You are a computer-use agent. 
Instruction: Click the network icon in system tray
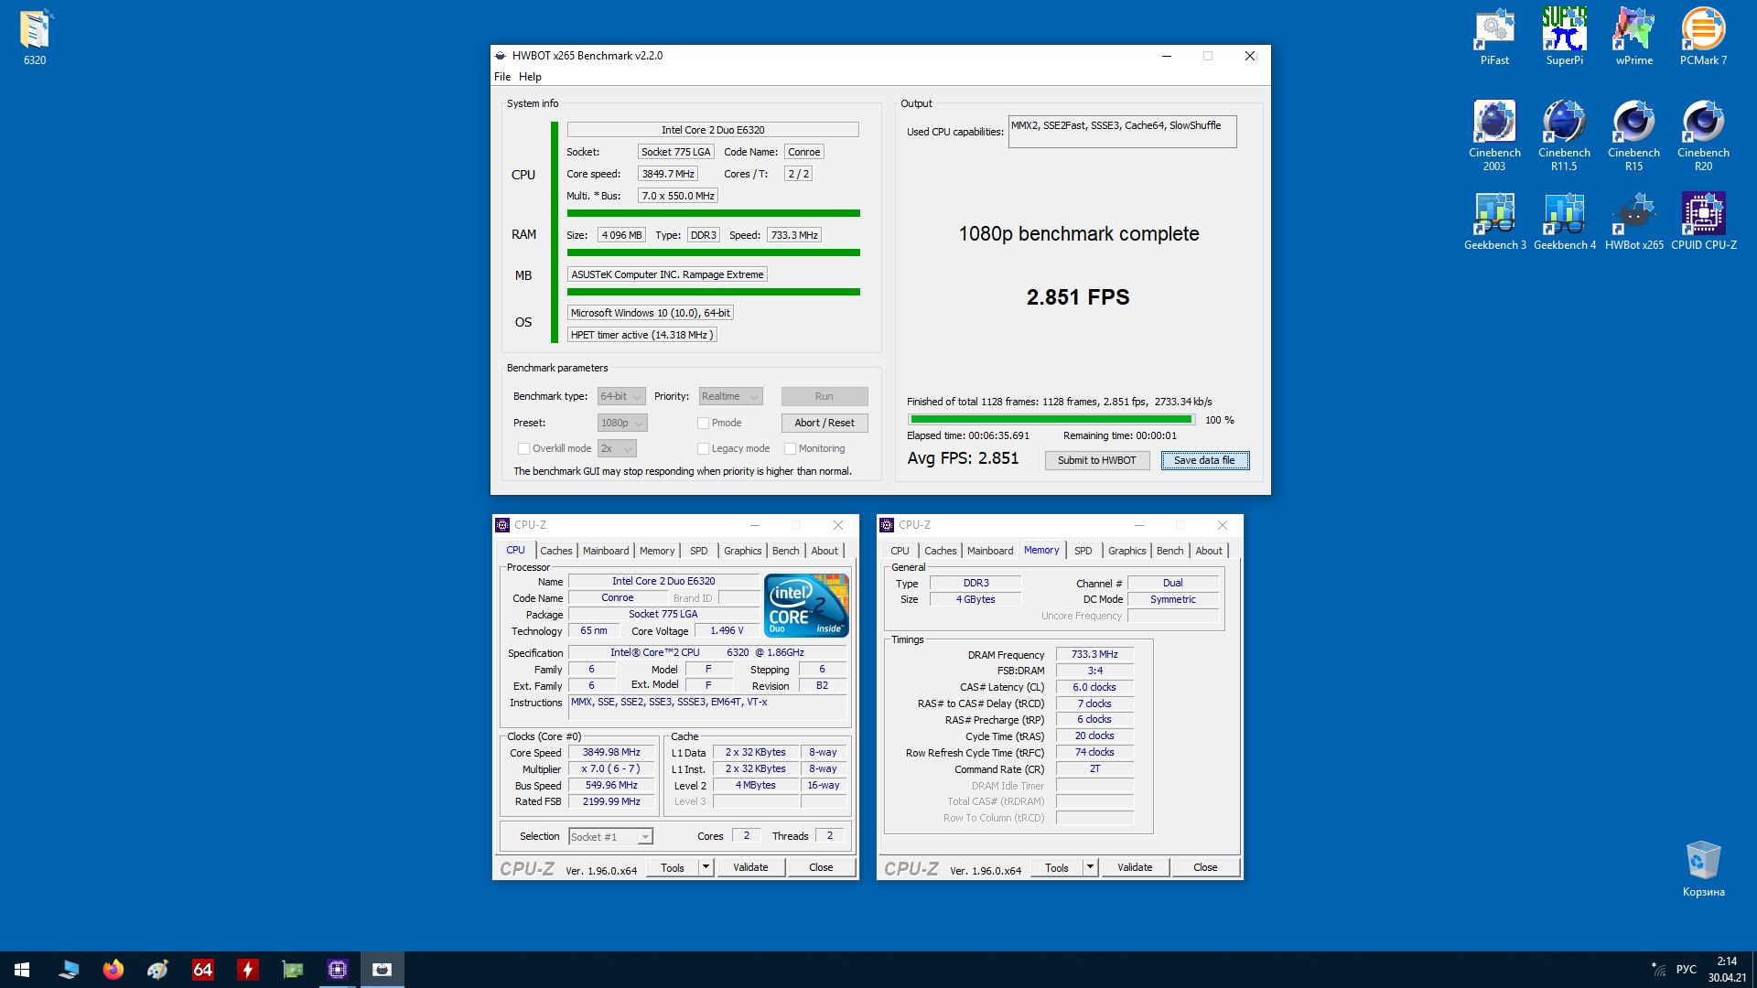click(x=1658, y=970)
